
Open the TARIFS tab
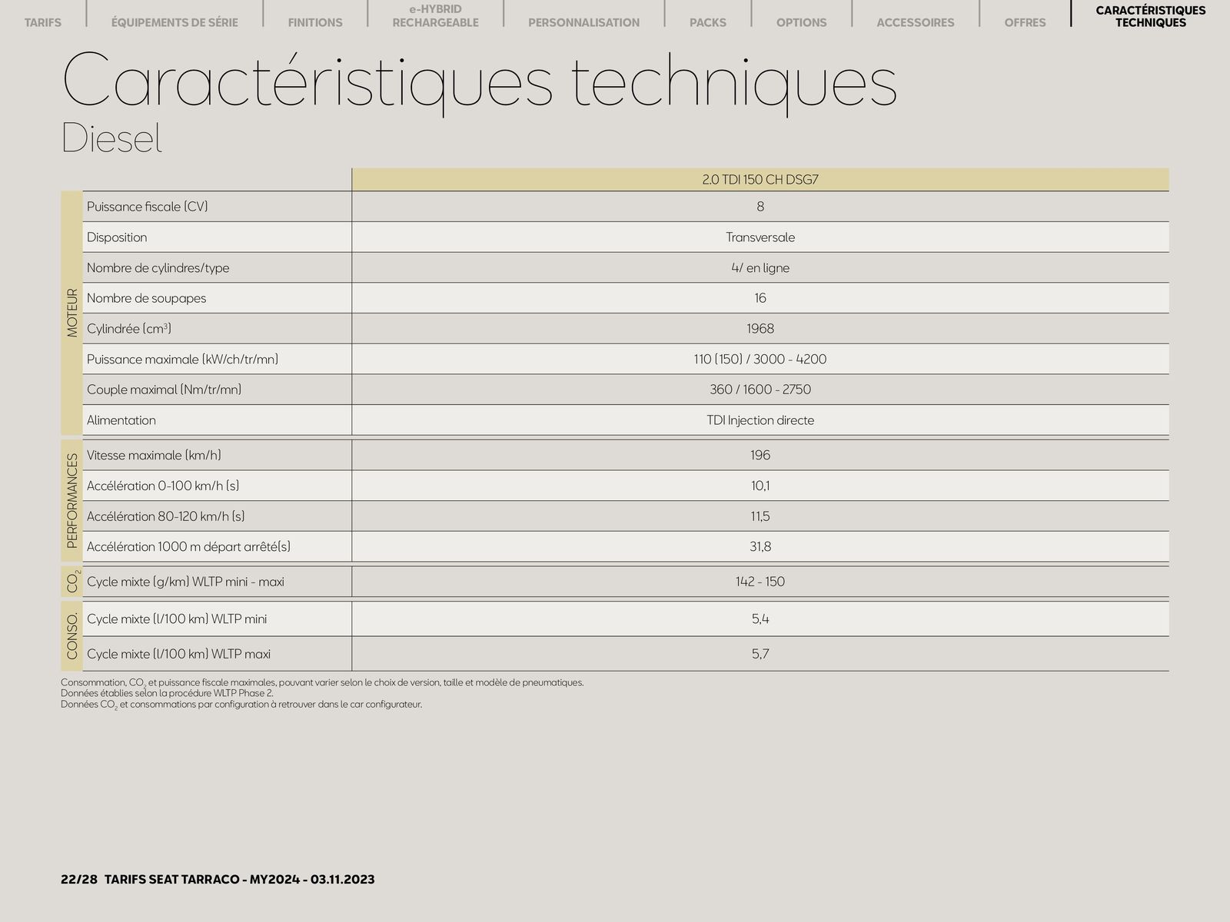click(x=43, y=22)
